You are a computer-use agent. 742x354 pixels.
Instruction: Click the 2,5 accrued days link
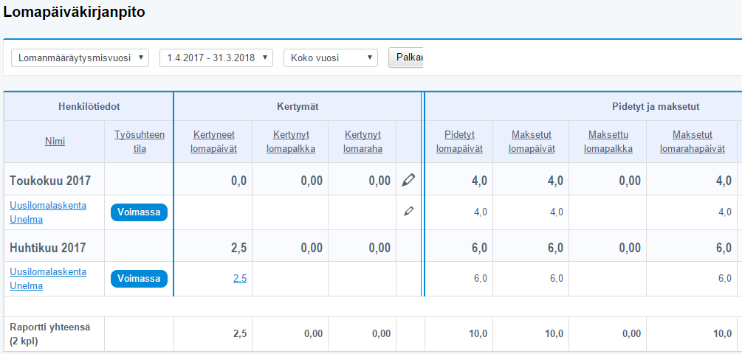click(x=240, y=278)
